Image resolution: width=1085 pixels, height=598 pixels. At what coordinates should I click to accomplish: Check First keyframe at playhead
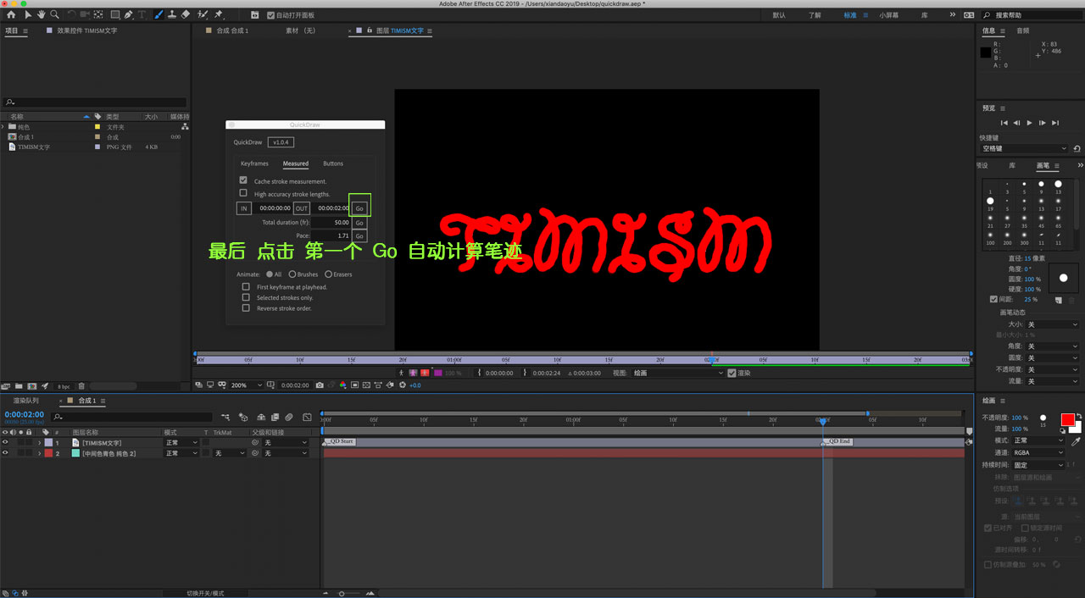(246, 286)
